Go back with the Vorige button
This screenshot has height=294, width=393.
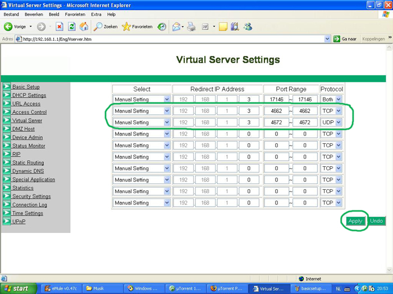click(15, 26)
